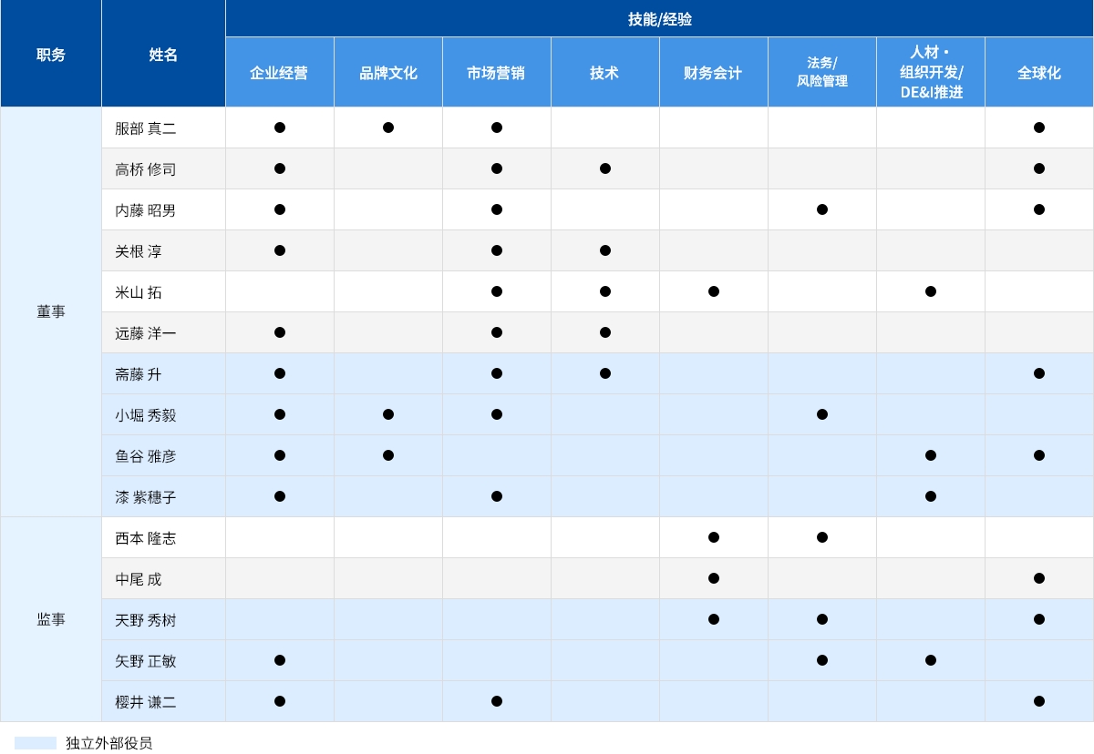This screenshot has width=1094, height=754.
Task: Click 斋藤 升's 全球化 dot
Action: pyautogui.click(x=1039, y=373)
